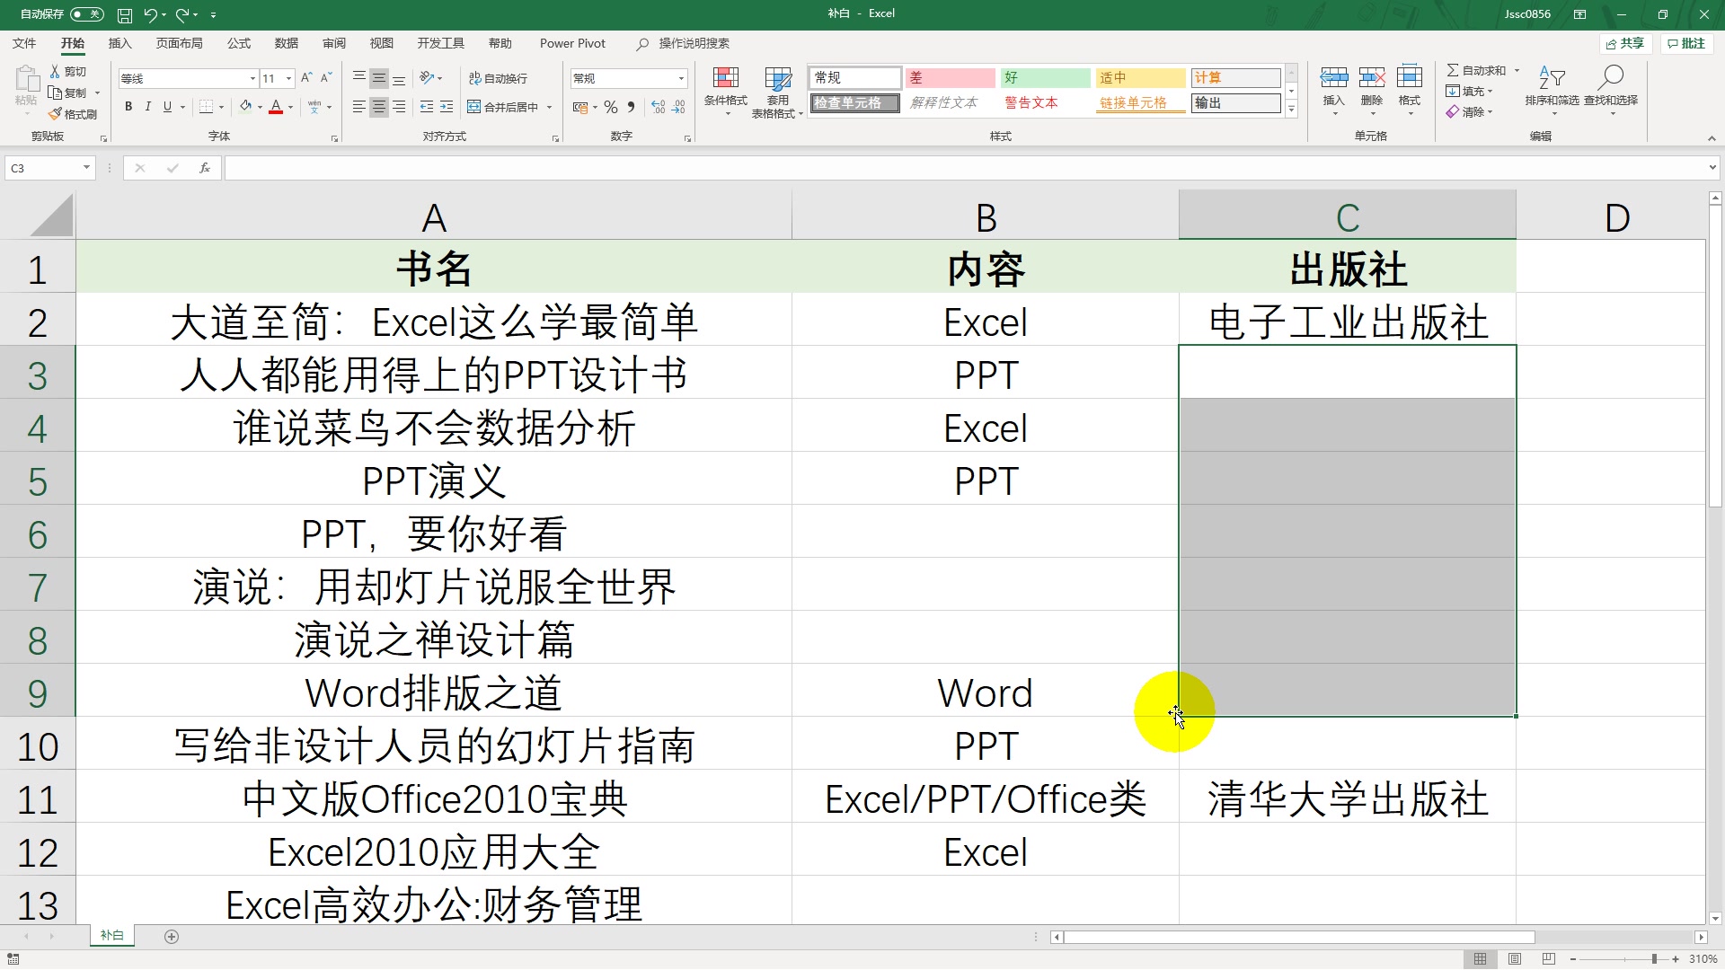1725x970 pixels.
Task: Open the File (文件) tab
Action: 24,43
